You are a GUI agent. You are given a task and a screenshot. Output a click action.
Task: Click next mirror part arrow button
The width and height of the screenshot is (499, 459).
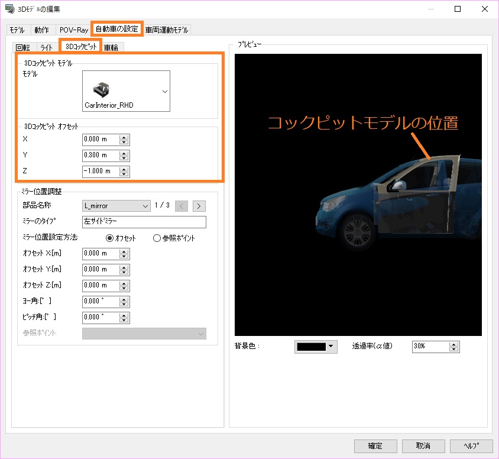[x=199, y=206]
